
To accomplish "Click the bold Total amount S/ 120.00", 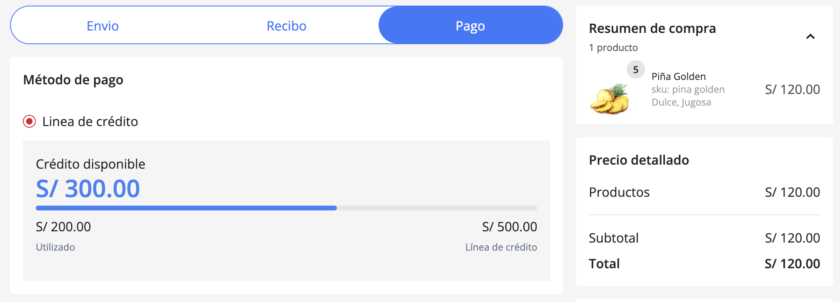I will pos(792,264).
